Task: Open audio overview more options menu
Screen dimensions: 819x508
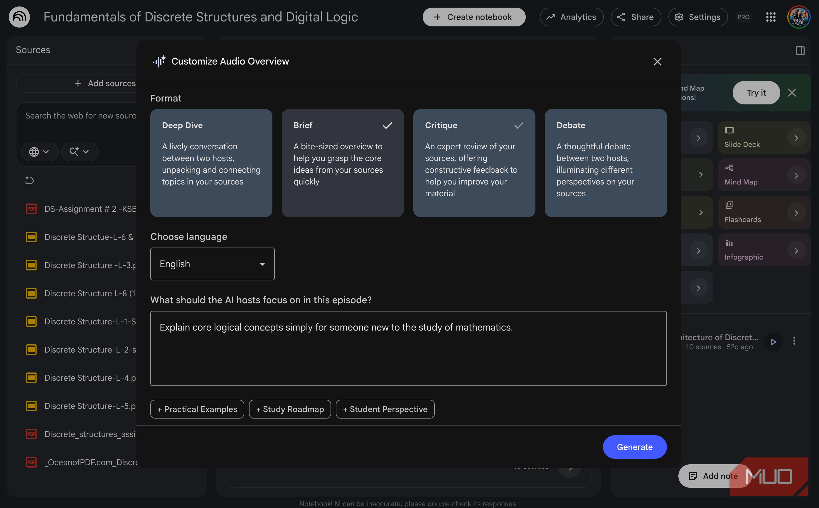Action: [794, 341]
